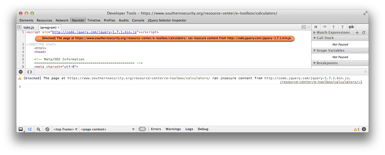Image resolution: width=385 pixels, height=155 pixels.
Task: Click the console prompt input line
Action: [x=192, y=87]
